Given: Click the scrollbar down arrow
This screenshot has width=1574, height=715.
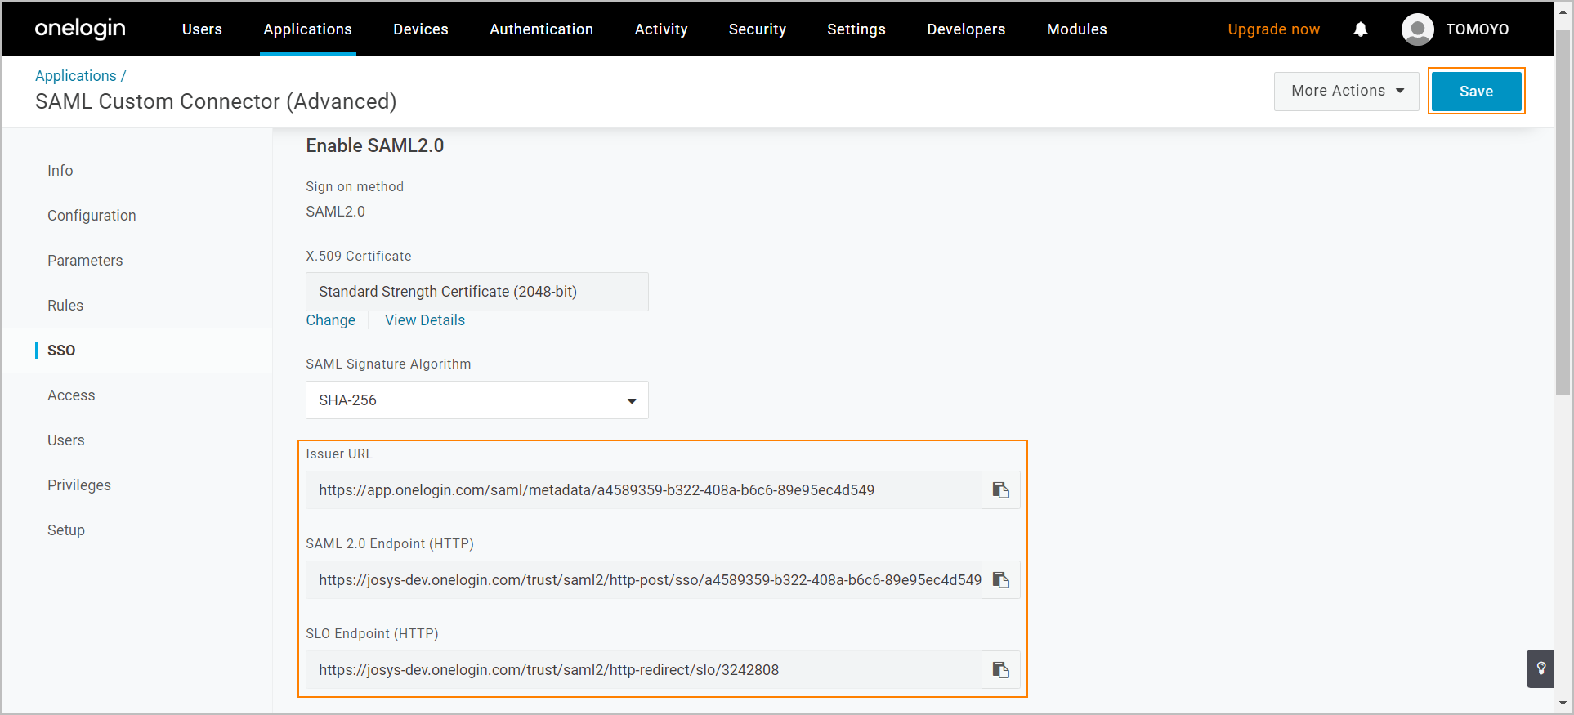Looking at the screenshot, I should [1563, 704].
